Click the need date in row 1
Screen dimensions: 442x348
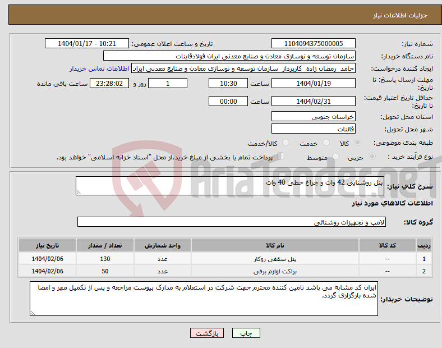(x=47, y=259)
